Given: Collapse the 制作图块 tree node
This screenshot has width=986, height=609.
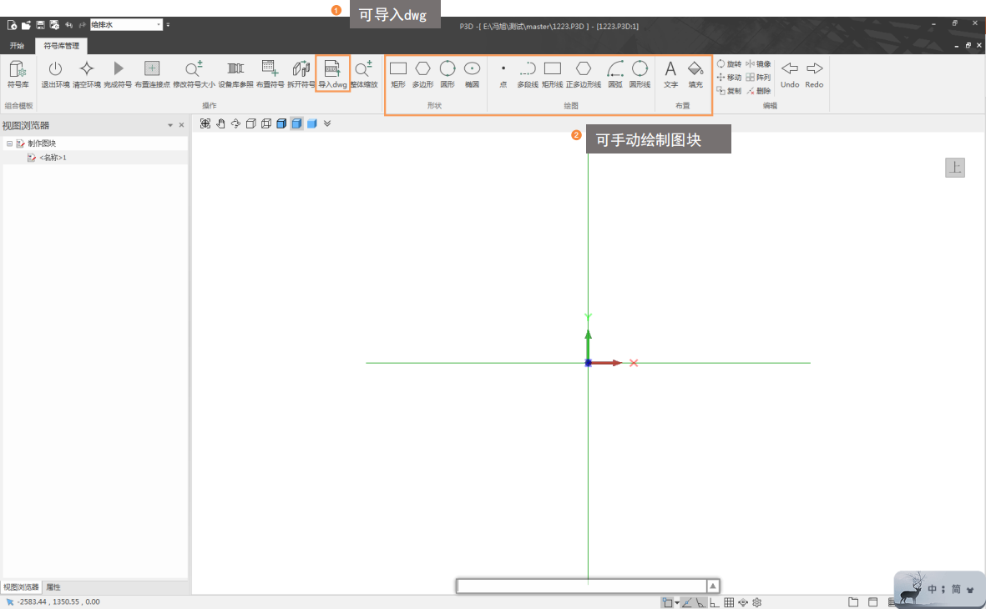Looking at the screenshot, I should [x=9, y=143].
